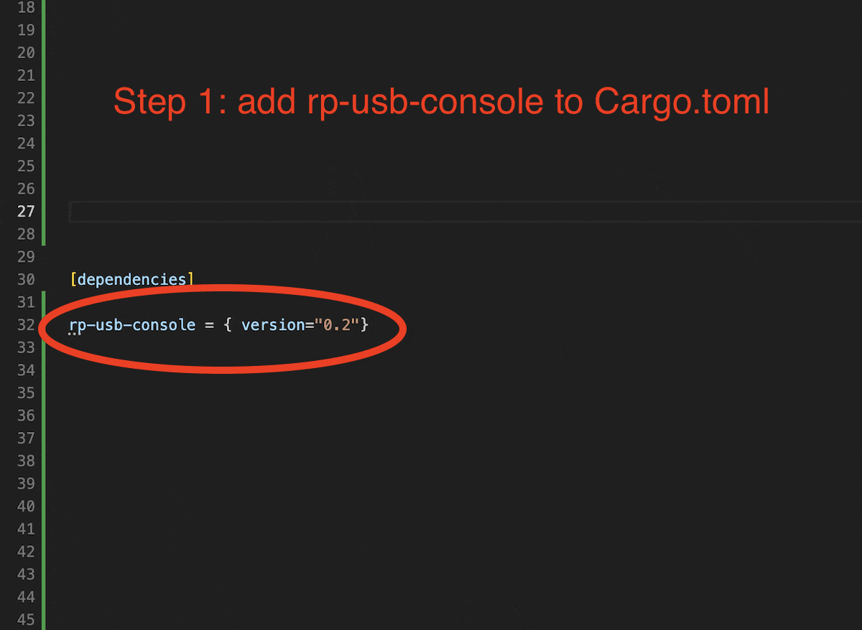Click the "0.2" version string
Viewport: 862px width, 630px height.
[x=337, y=325]
